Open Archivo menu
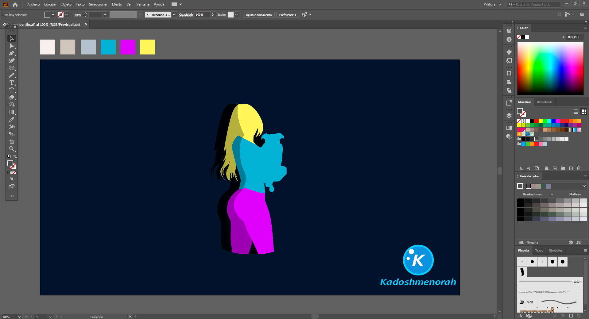The image size is (589, 319). [33, 4]
